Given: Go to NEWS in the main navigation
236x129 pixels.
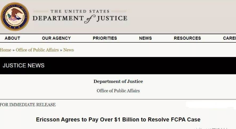Looking at the screenshot, I should point(145,38).
